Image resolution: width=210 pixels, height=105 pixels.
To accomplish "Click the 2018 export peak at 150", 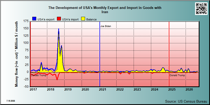I will [59, 29].
